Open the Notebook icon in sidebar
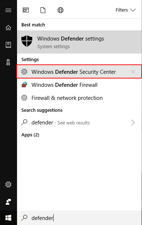142x225 pixels. (x=8, y=45)
